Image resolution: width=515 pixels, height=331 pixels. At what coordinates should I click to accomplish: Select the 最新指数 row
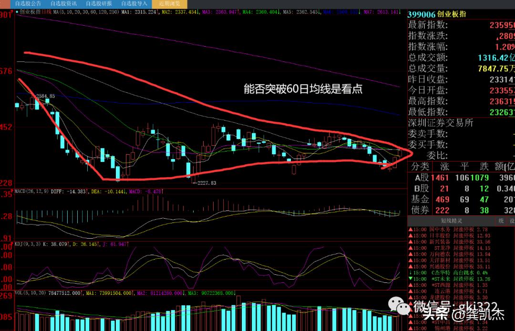(461, 25)
